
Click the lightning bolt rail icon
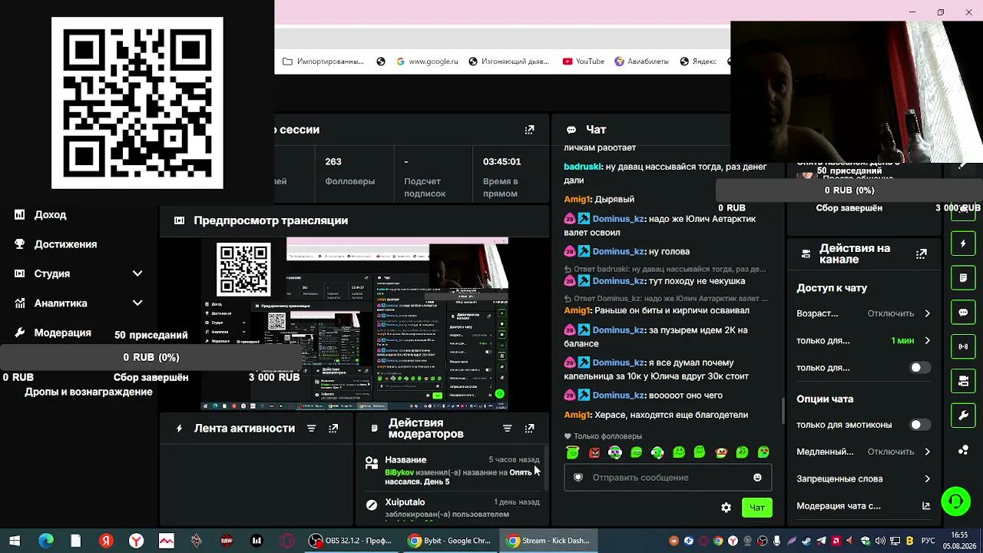963,243
